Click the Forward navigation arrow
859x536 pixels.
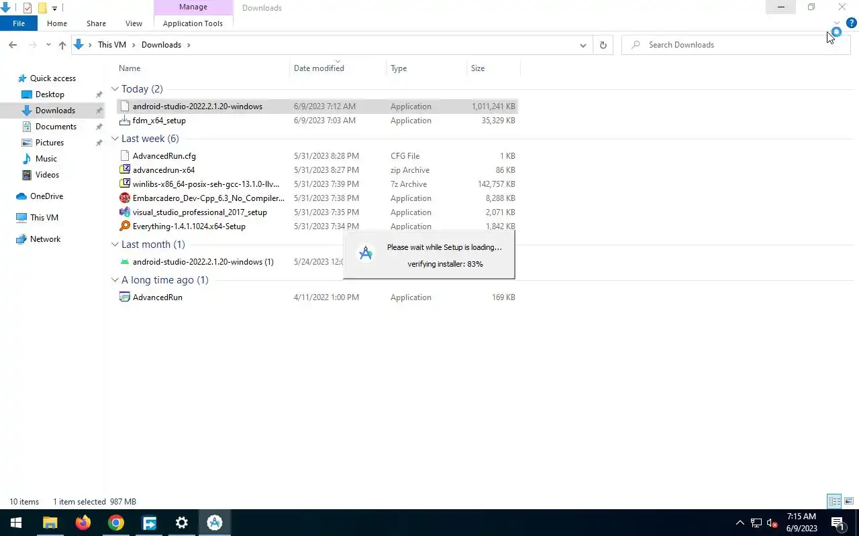point(32,45)
